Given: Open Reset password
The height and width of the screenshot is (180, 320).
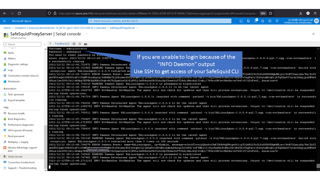Looking at the screenshot, I should tap(16, 136).
